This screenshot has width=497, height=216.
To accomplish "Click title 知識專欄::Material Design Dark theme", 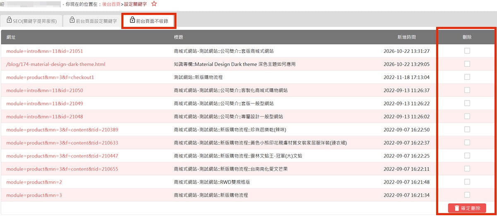I will tap(235, 65).
